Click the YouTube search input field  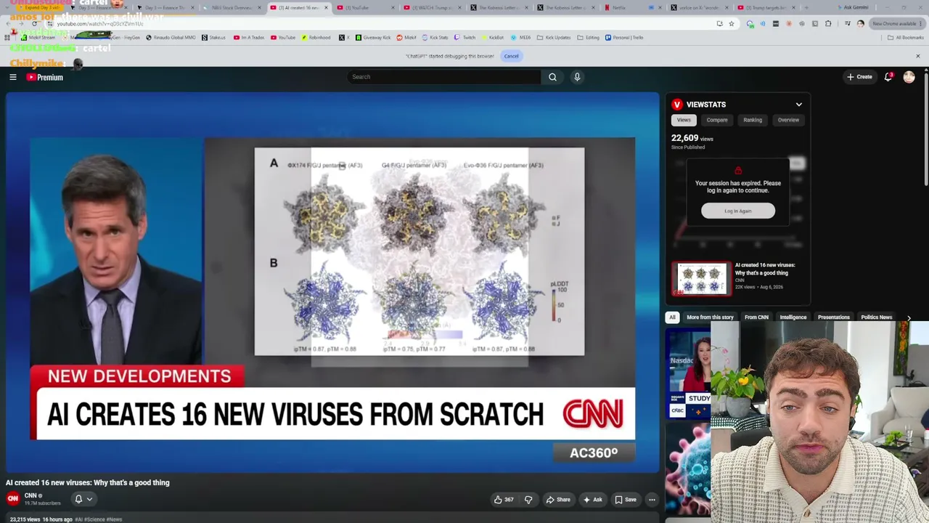coord(444,77)
